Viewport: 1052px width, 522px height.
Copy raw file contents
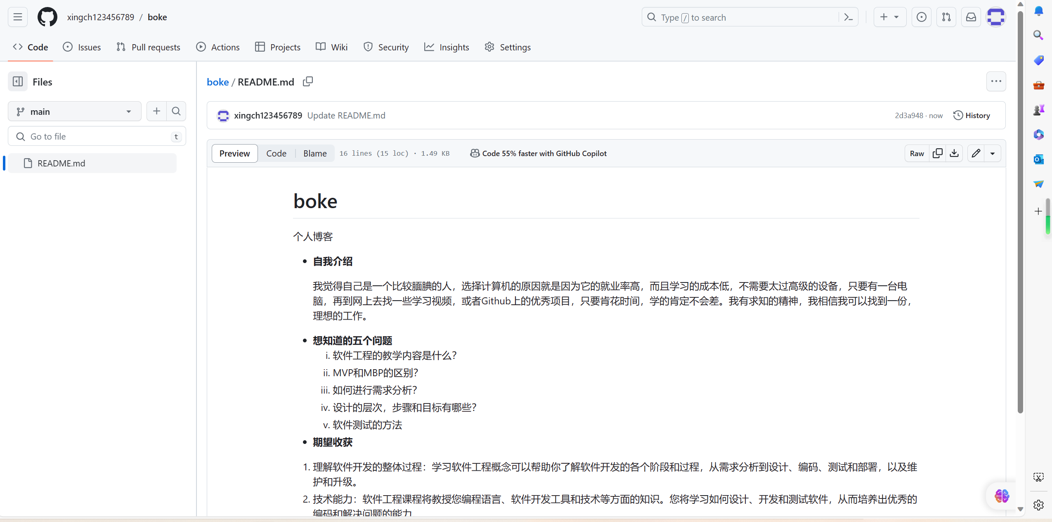937,153
